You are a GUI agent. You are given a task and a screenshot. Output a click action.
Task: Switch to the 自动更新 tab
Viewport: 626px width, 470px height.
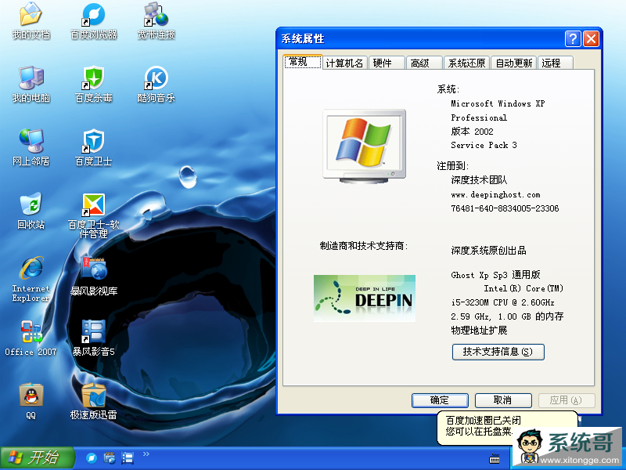point(514,63)
